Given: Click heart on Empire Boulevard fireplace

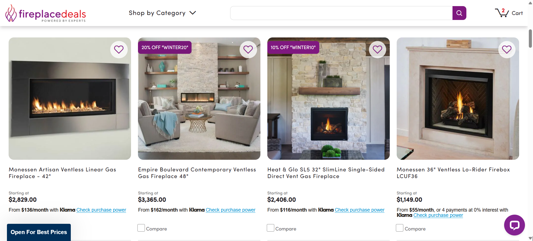Looking at the screenshot, I should (x=248, y=50).
